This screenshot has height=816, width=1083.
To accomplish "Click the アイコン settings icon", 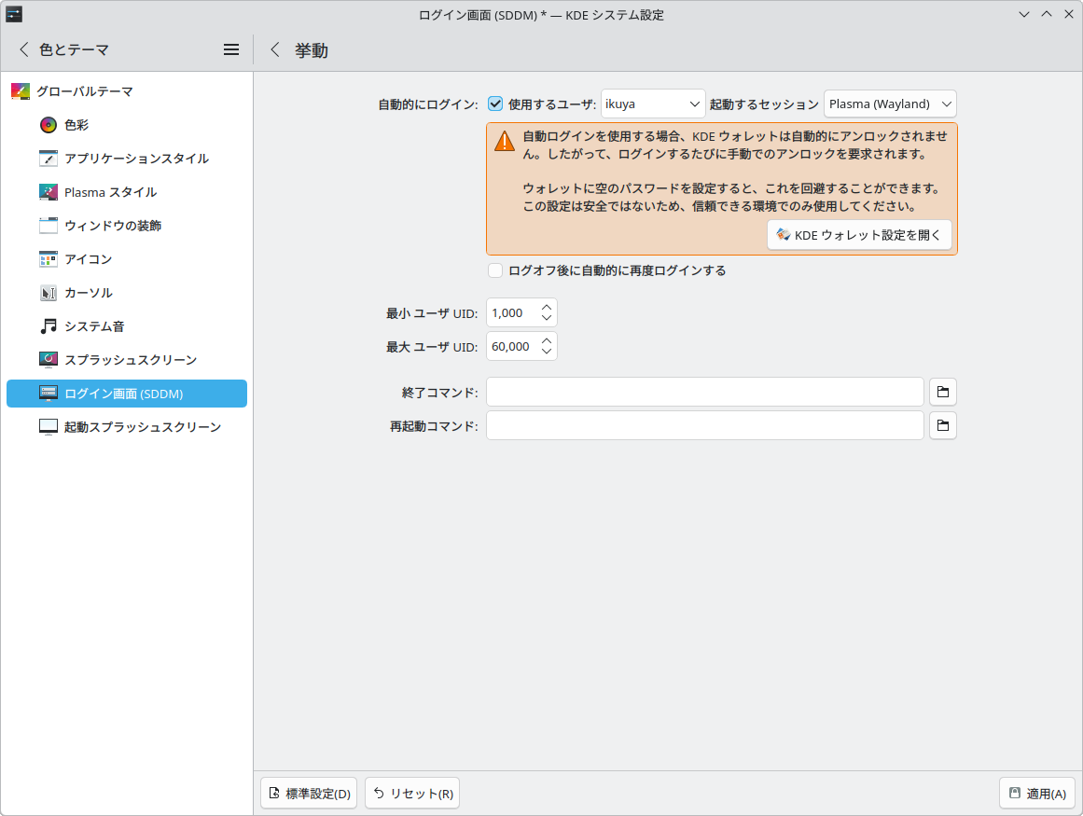I will coord(49,259).
